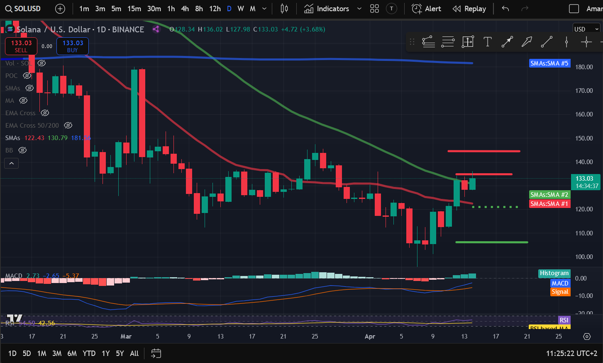
Task: Click the drawing toolbar drag handle
Action: coord(412,41)
